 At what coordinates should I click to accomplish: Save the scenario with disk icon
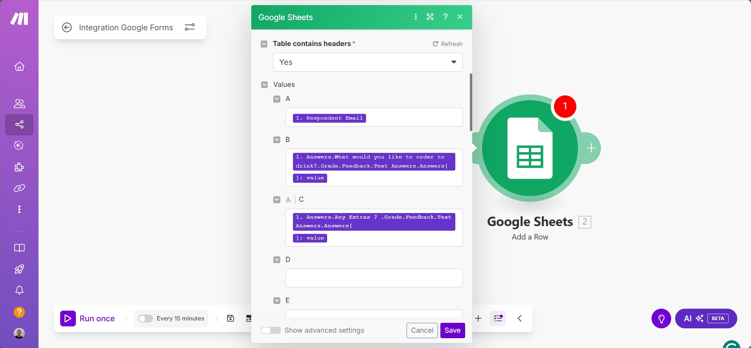pyautogui.click(x=230, y=318)
